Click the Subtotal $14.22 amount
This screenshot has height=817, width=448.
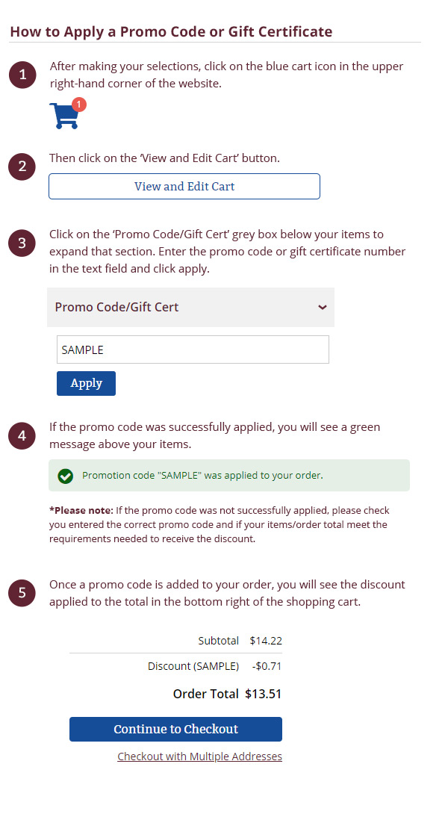tap(266, 641)
